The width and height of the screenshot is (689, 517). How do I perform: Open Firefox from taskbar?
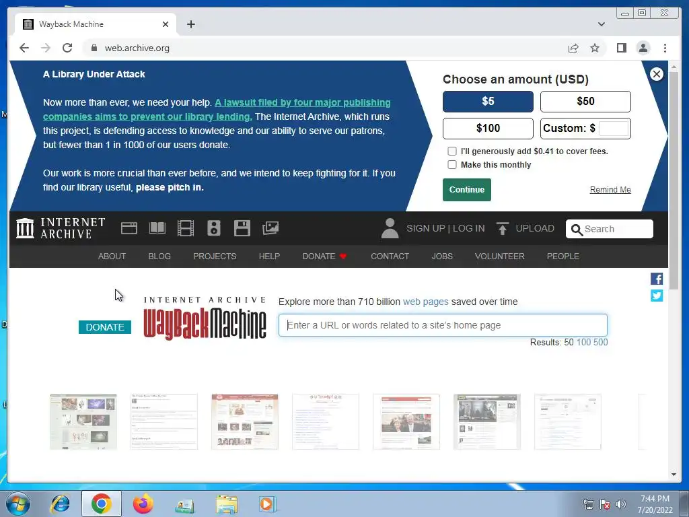143,504
